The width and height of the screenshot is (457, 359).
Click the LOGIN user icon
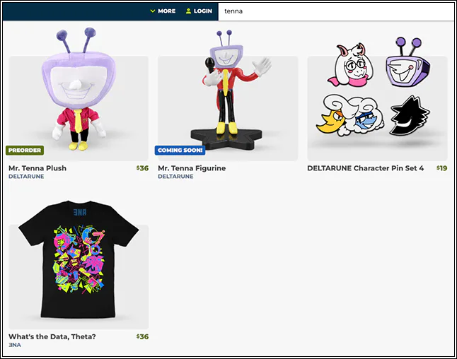(x=189, y=11)
